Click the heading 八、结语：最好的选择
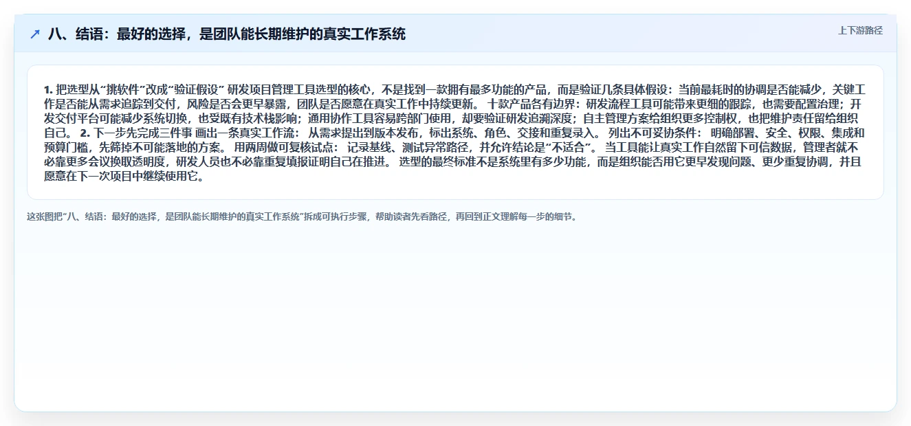 point(227,34)
